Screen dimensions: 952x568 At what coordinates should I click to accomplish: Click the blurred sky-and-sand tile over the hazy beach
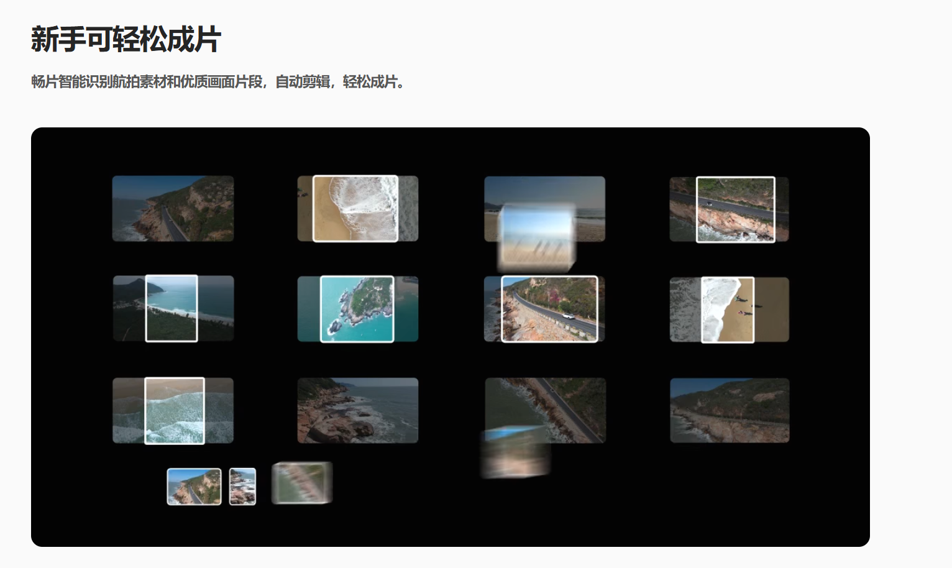pos(537,238)
